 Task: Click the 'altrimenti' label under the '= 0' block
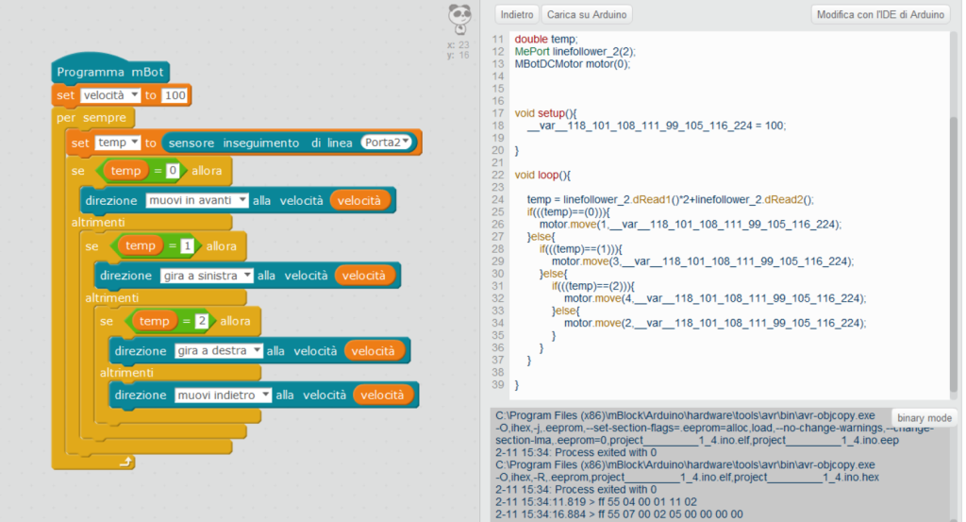98,222
